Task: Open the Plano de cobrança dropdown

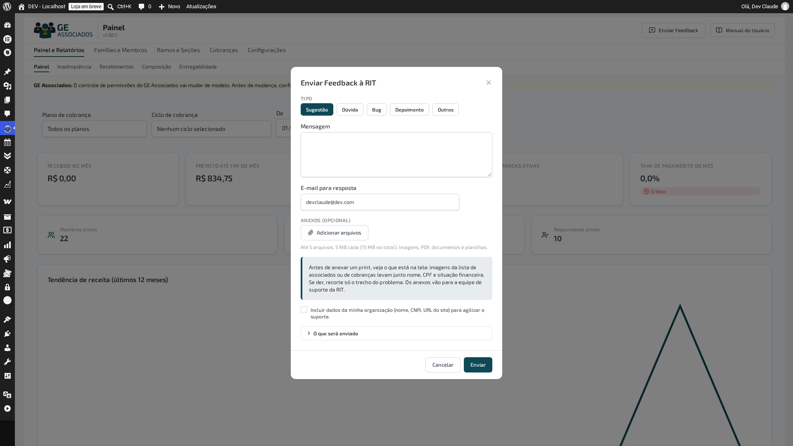Action: pos(94,129)
